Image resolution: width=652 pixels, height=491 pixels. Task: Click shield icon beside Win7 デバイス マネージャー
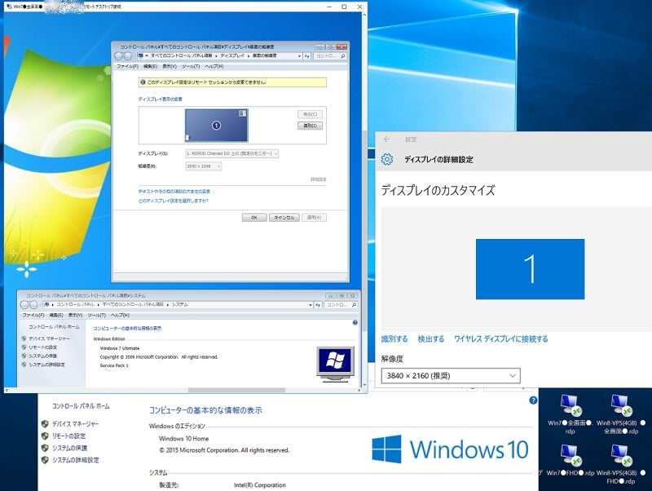tap(24, 338)
